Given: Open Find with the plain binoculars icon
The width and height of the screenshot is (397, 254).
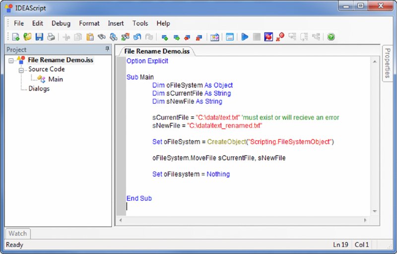Looking at the screenshot, I should click(102, 37).
